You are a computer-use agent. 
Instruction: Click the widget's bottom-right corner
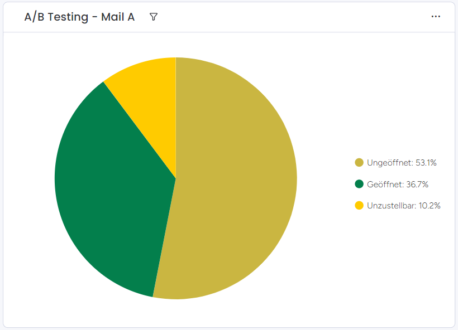pos(452,324)
